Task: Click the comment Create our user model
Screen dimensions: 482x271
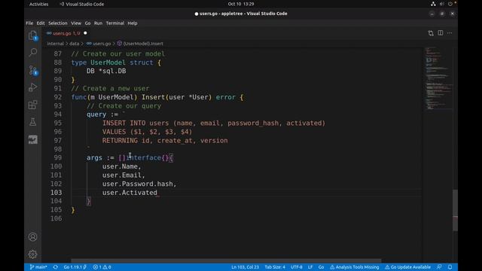Action: (118, 53)
